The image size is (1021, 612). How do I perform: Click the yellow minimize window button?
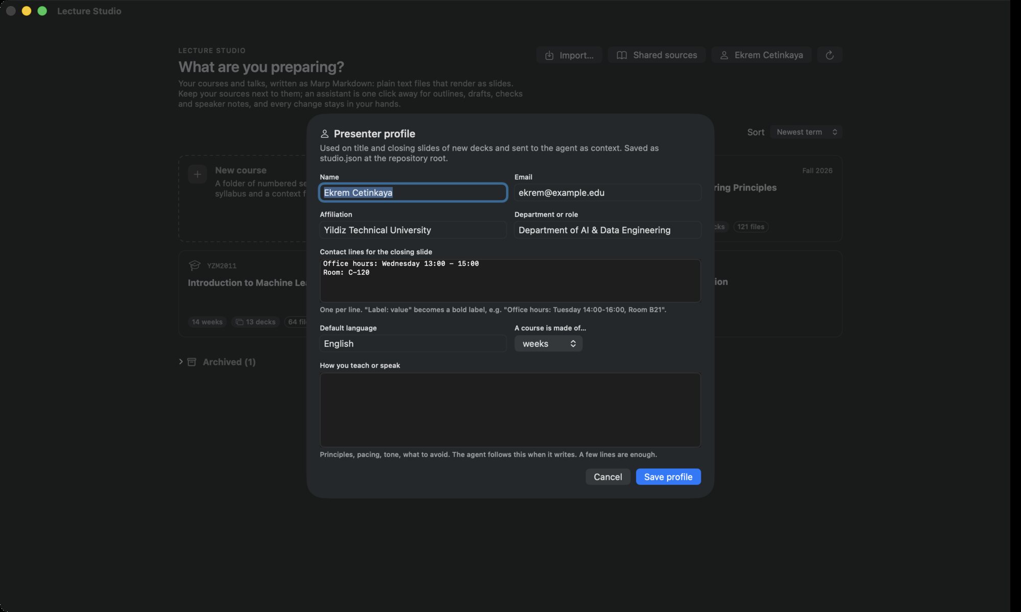[x=27, y=11]
